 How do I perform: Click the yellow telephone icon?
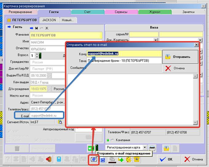(x=137, y=159)
